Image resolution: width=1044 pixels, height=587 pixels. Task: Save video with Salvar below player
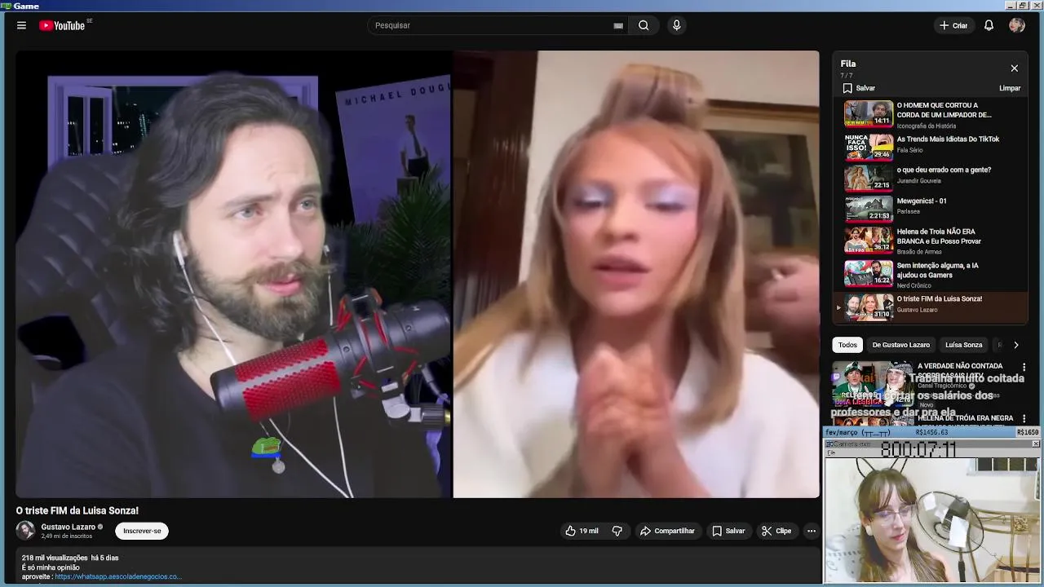coord(728,531)
